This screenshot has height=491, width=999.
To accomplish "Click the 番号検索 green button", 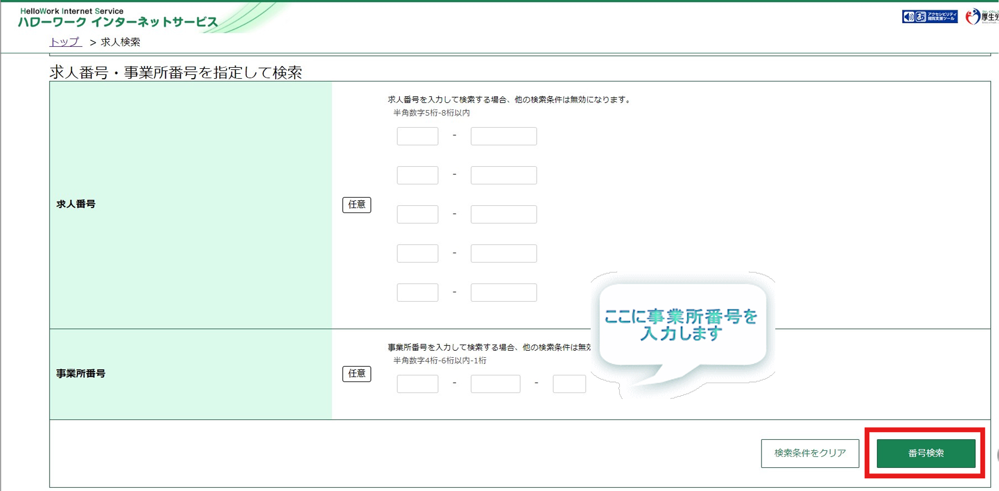I will [x=925, y=453].
